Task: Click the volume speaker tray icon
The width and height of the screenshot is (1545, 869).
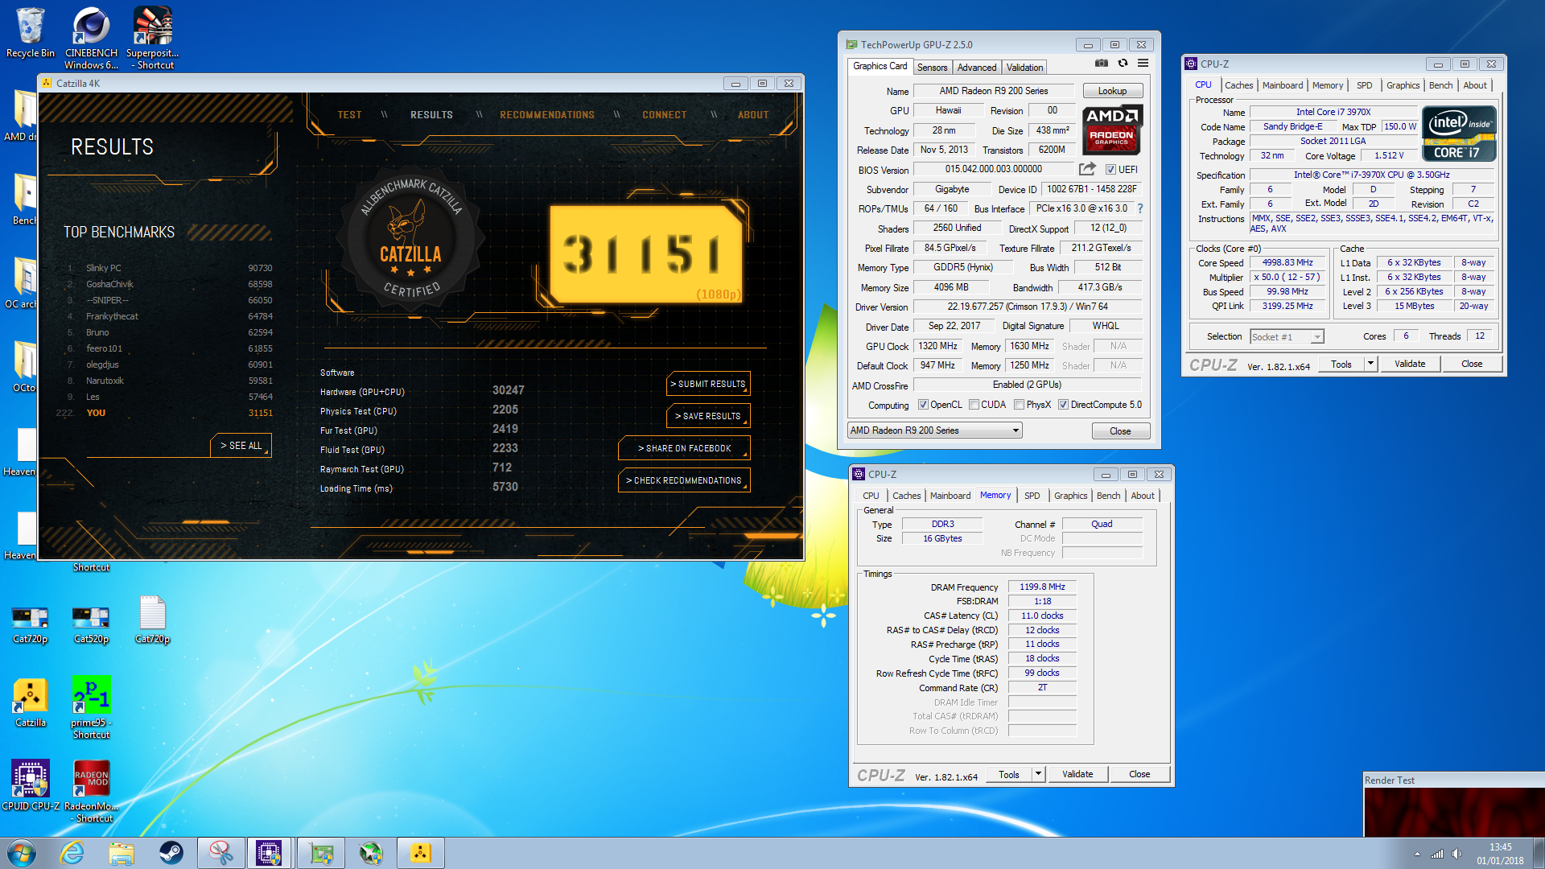Action: [x=1457, y=854]
